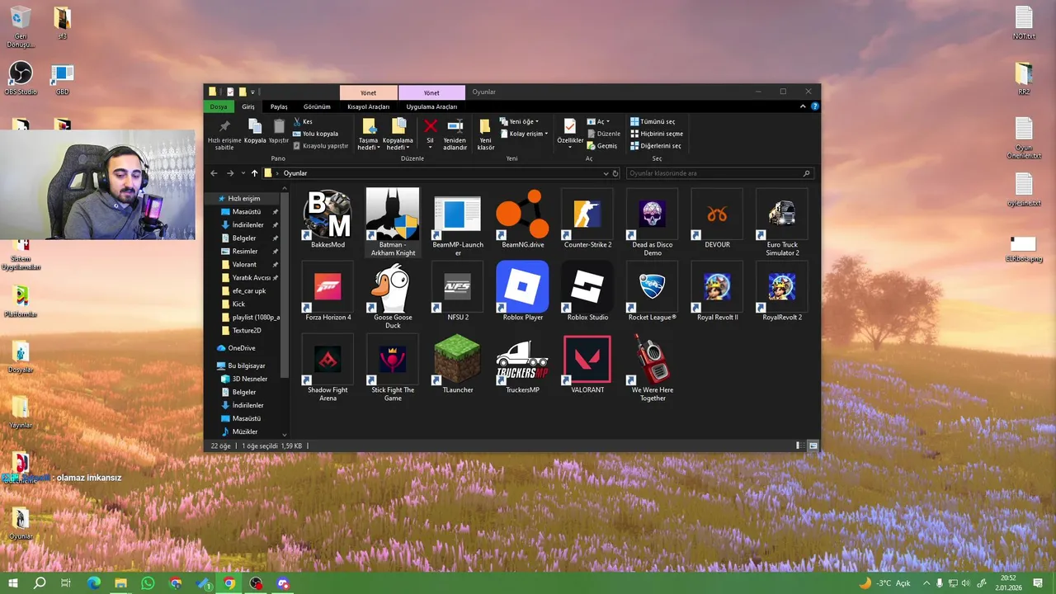The image size is (1056, 594).
Task: Switch to details view in status bar
Action: point(799,445)
